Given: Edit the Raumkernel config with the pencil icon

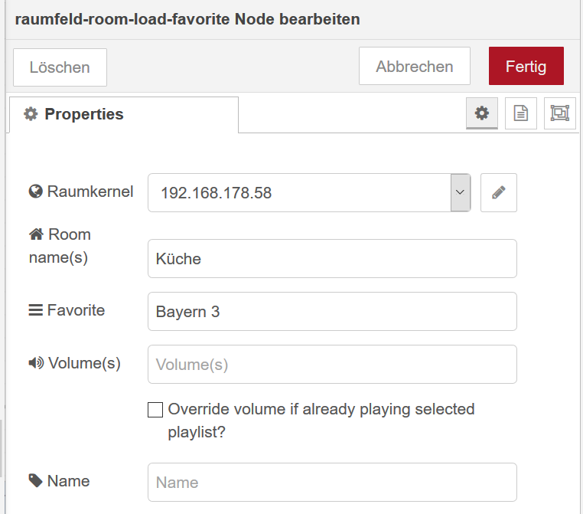Looking at the screenshot, I should point(498,192).
